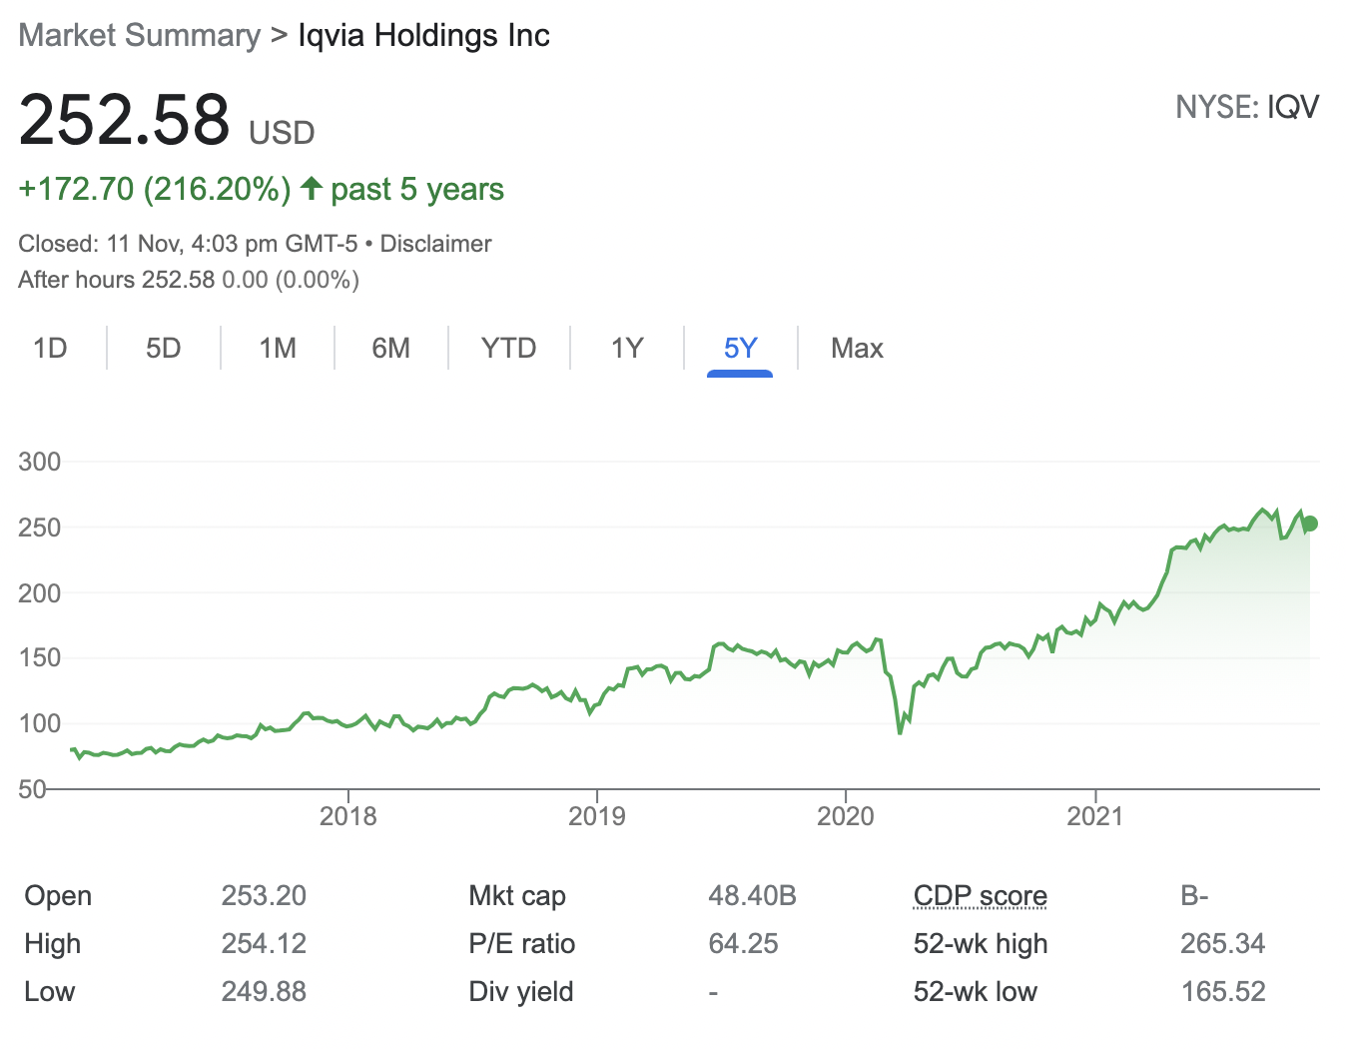
Task: Click the 2021 label on the x-axis
Action: point(1095,816)
